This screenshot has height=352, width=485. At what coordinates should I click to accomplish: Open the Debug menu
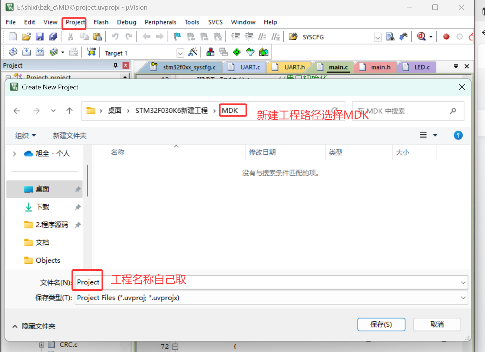[x=127, y=22]
